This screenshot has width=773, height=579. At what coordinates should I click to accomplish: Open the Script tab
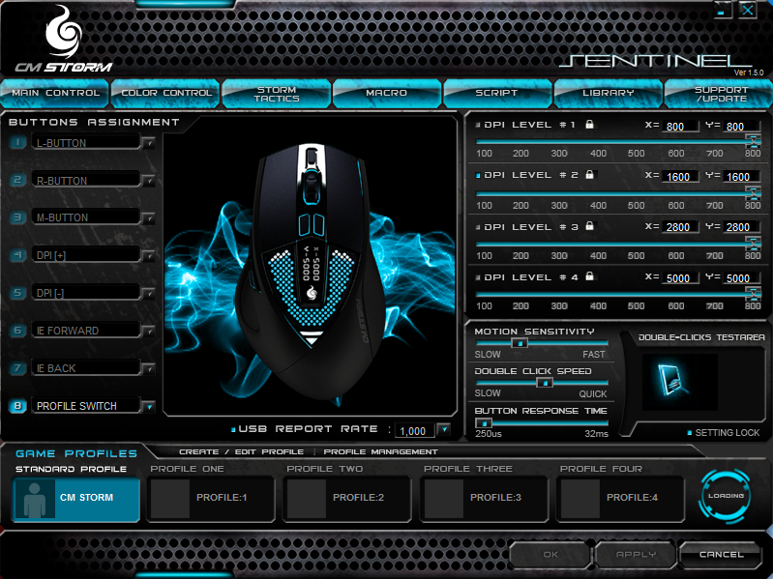click(x=497, y=93)
